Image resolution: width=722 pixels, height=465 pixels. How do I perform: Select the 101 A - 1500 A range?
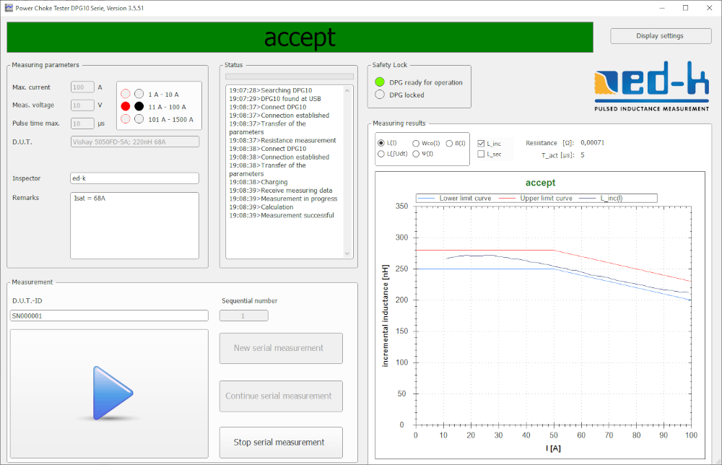pyautogui.click(x=139, y=119)
